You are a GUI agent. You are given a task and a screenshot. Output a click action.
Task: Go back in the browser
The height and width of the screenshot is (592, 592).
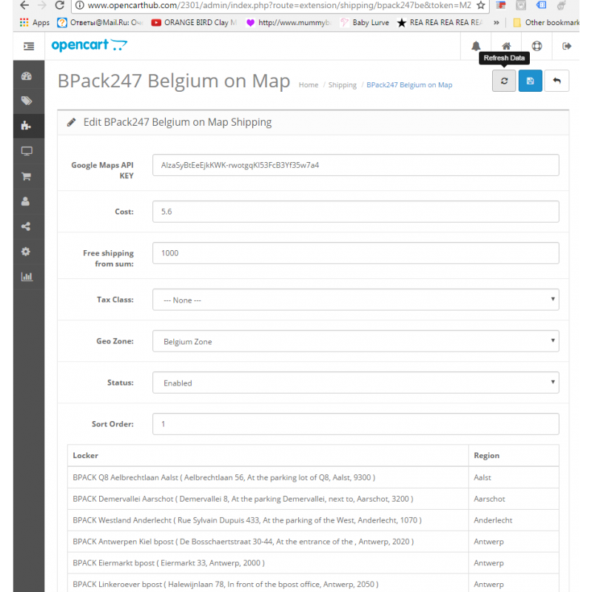(24, 5)
